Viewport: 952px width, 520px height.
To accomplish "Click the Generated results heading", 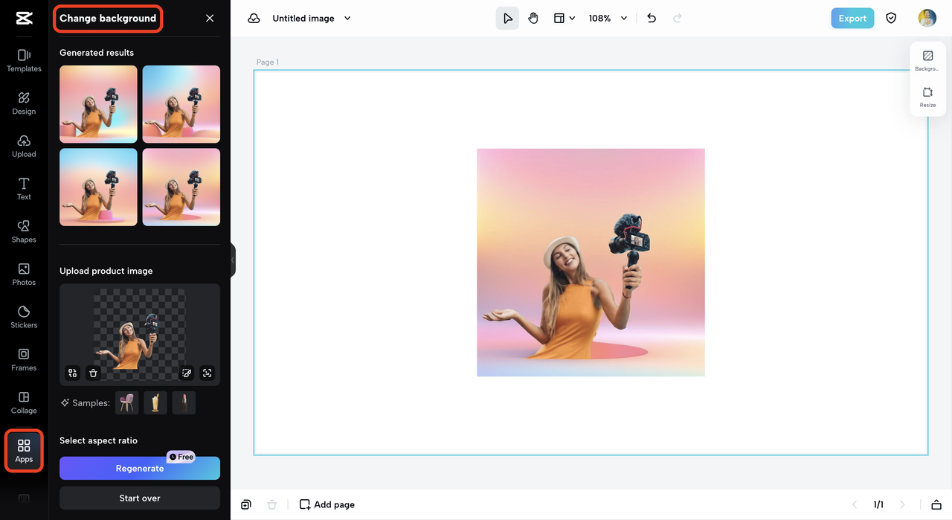I will point(97,53).
